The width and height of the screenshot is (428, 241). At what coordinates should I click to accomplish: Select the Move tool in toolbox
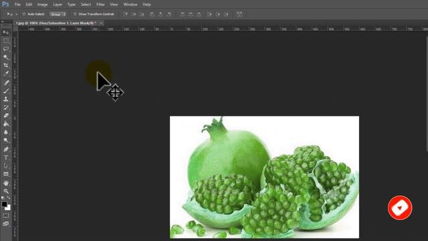pos(6,33)
